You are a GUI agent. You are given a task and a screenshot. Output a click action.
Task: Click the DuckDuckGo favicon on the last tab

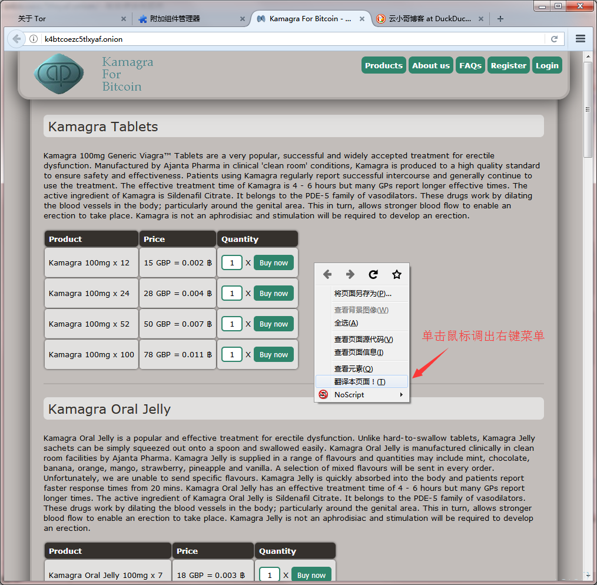tap(380, 19)
